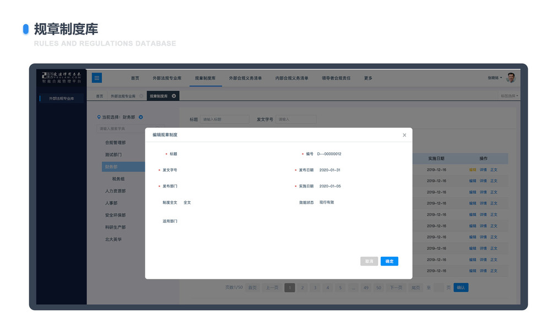The height and width of the screenshot is (330, 557).
Task: Click the 发布日期 value 2020-01-31
Action: (329, 170)
